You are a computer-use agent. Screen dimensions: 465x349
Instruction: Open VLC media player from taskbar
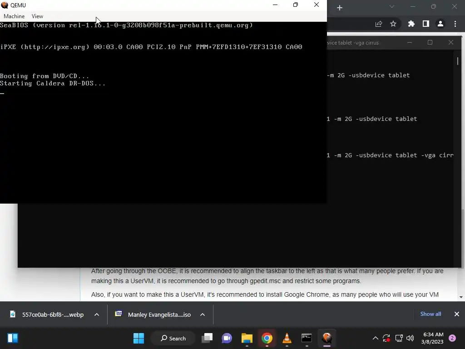coord(287,338)
